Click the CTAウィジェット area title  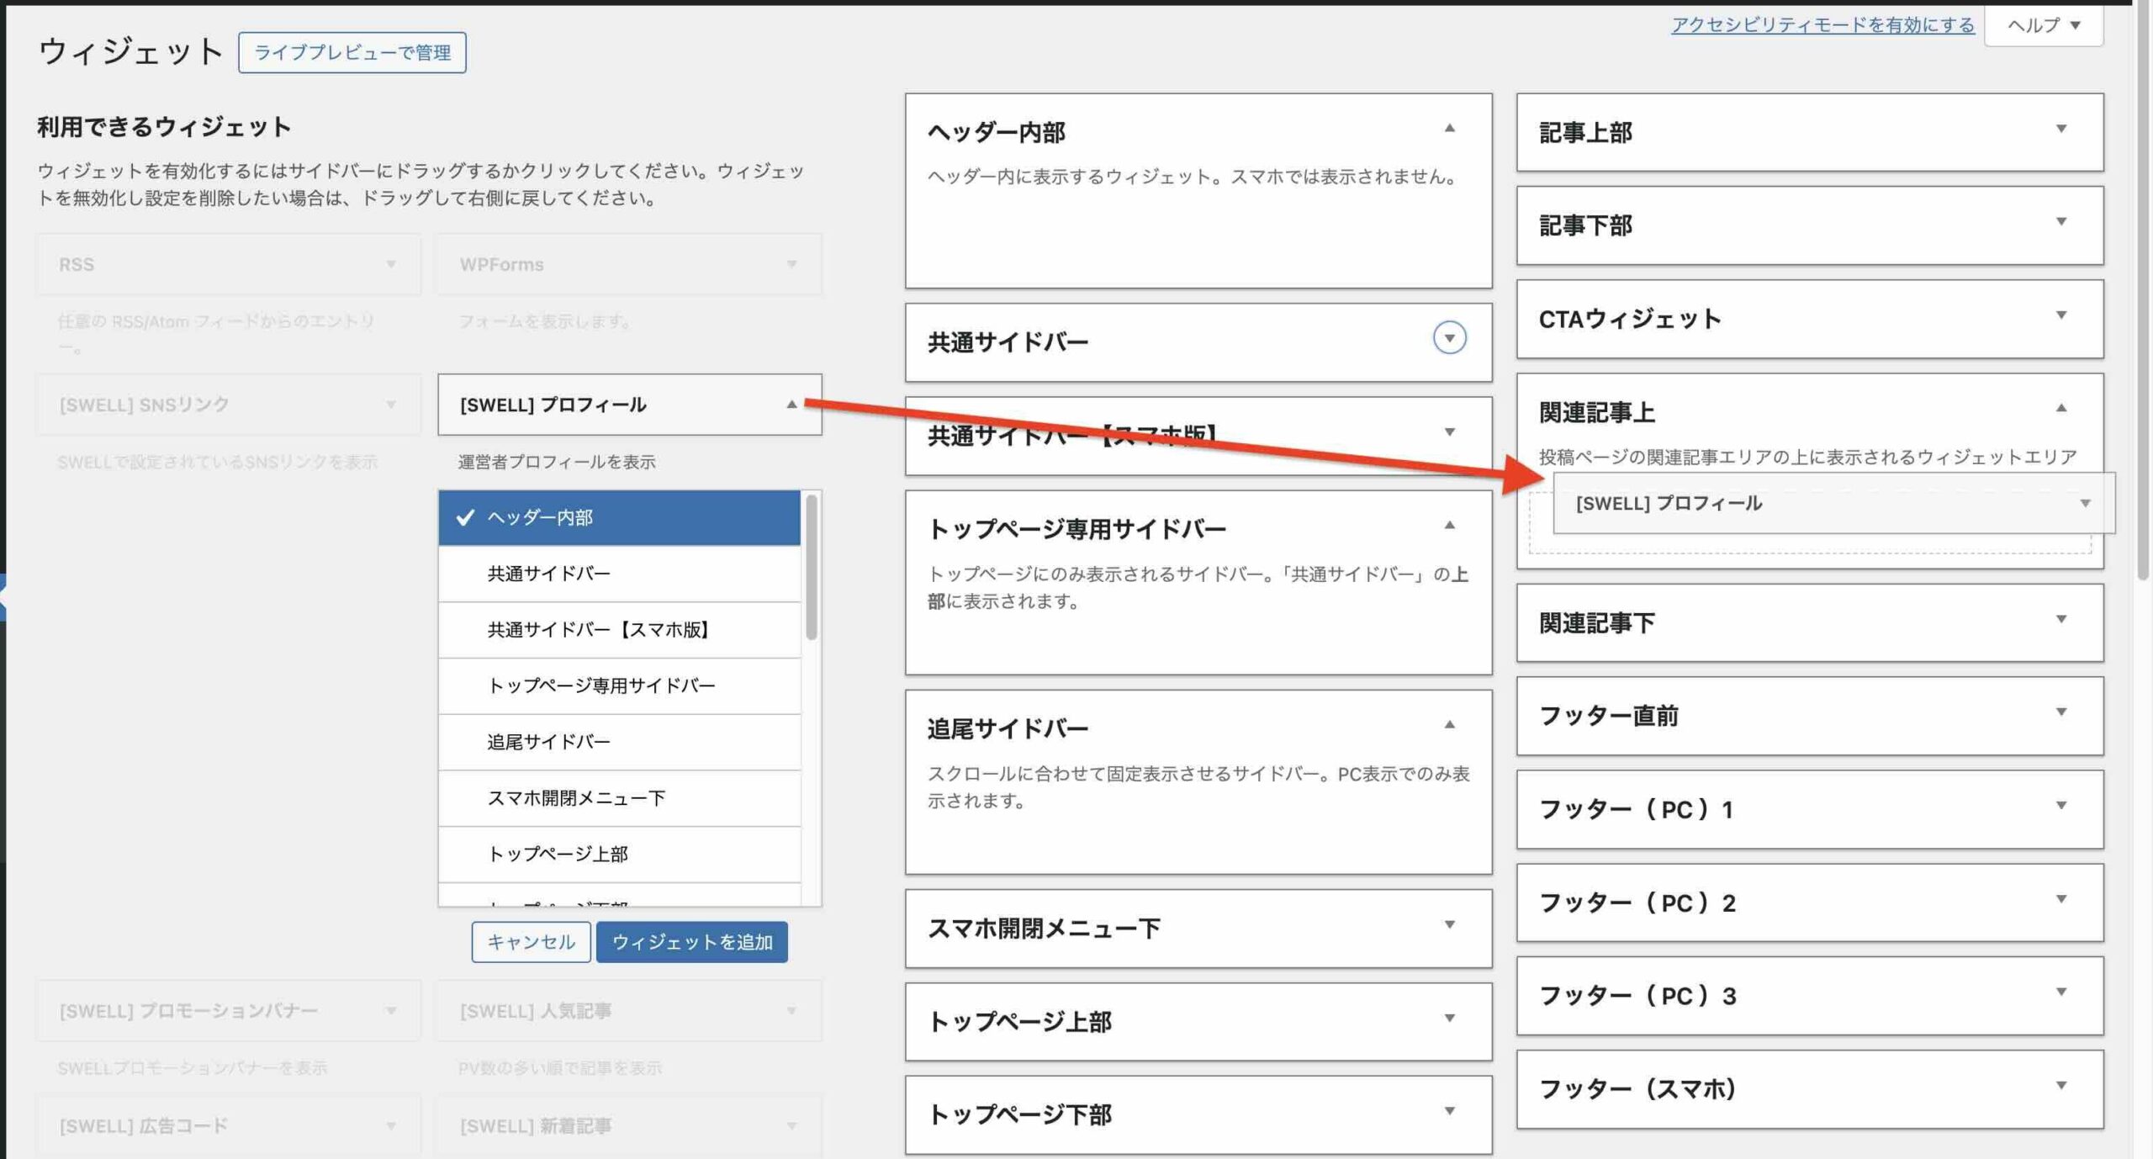pos(1630,319)
